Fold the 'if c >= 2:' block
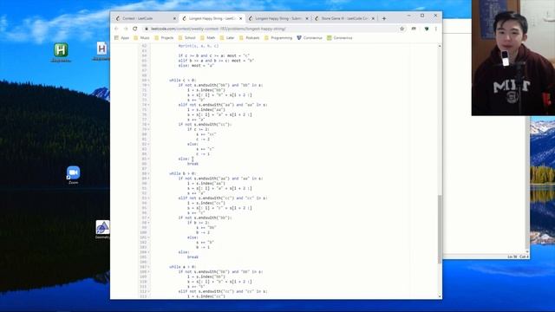The height and width of the screenshot is (312, 555). [x=148, y=129]
